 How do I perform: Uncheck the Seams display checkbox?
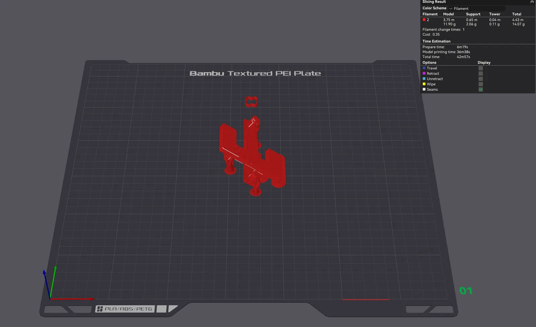click(x=481, y=90)
